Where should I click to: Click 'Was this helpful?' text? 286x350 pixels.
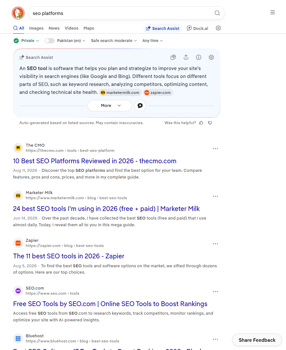(180, 123)
